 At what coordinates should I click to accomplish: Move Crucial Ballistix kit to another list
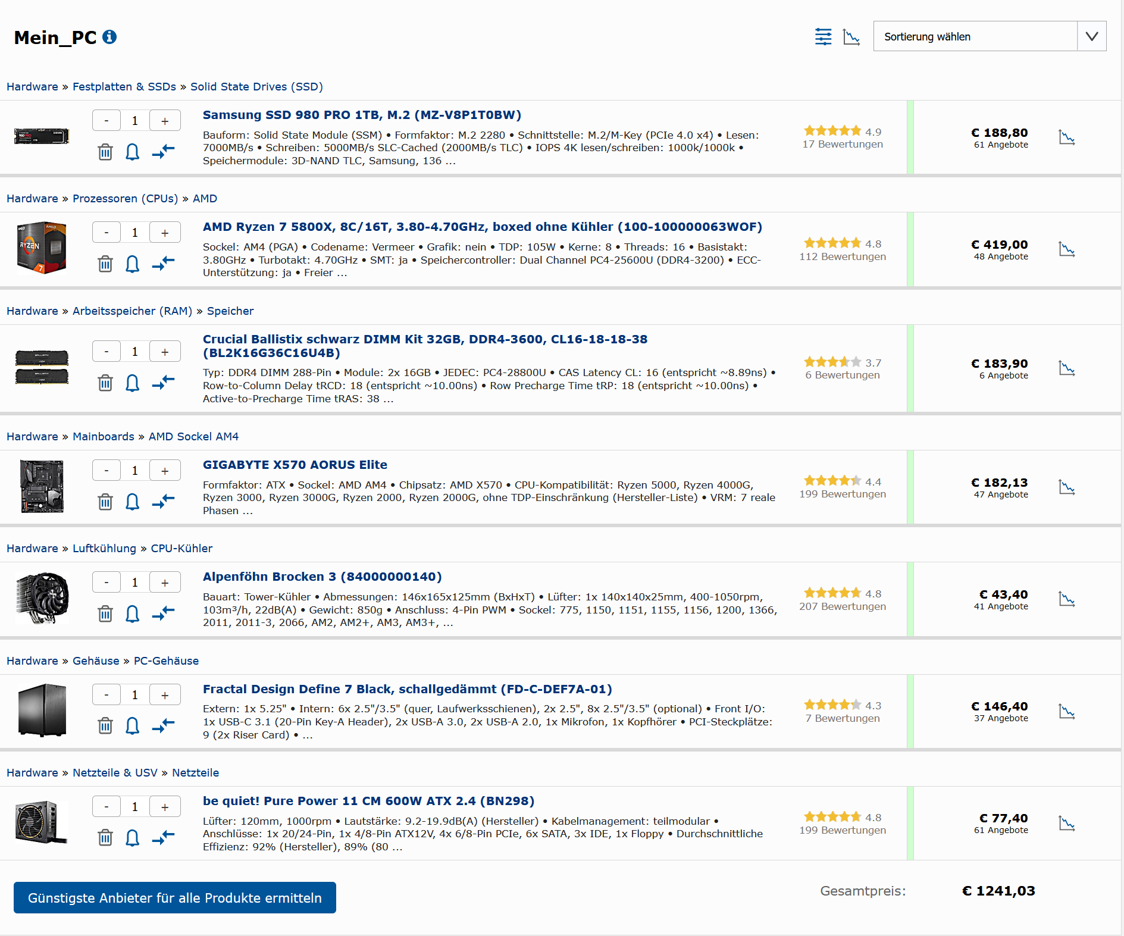click(x=163, y=383)
